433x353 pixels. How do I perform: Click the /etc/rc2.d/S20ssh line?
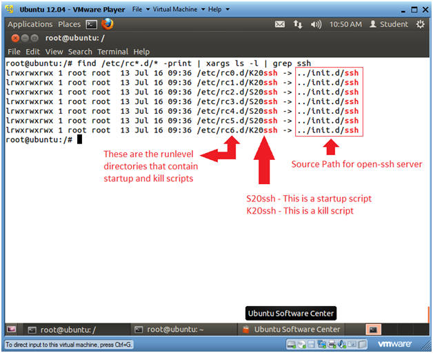pyautogui.click(x=182, y=92)
